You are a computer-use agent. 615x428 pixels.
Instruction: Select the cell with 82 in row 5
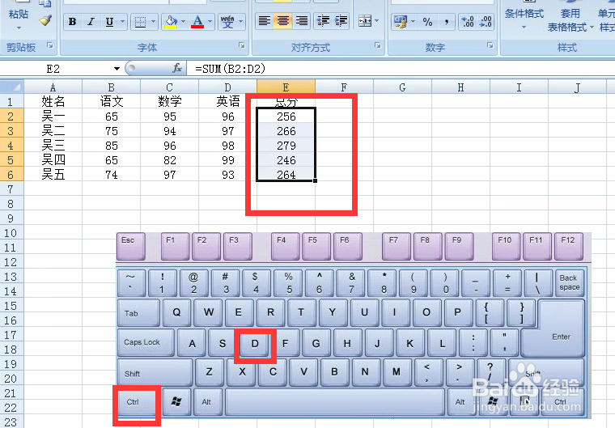[x=169, y=160]
